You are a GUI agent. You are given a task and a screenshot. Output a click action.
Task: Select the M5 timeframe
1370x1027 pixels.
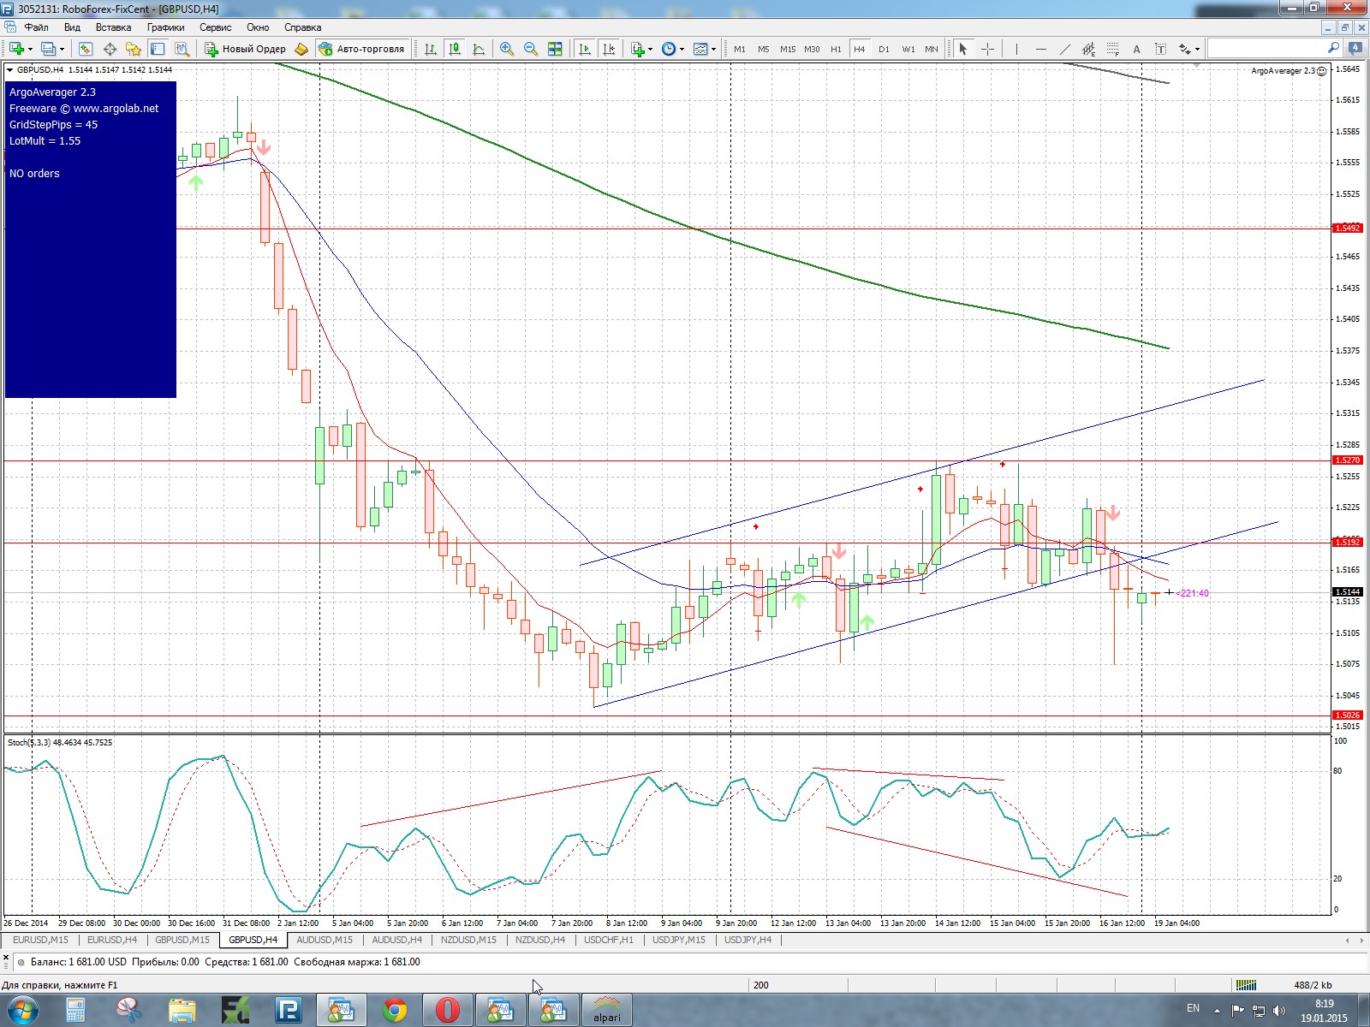pos(764,49)
